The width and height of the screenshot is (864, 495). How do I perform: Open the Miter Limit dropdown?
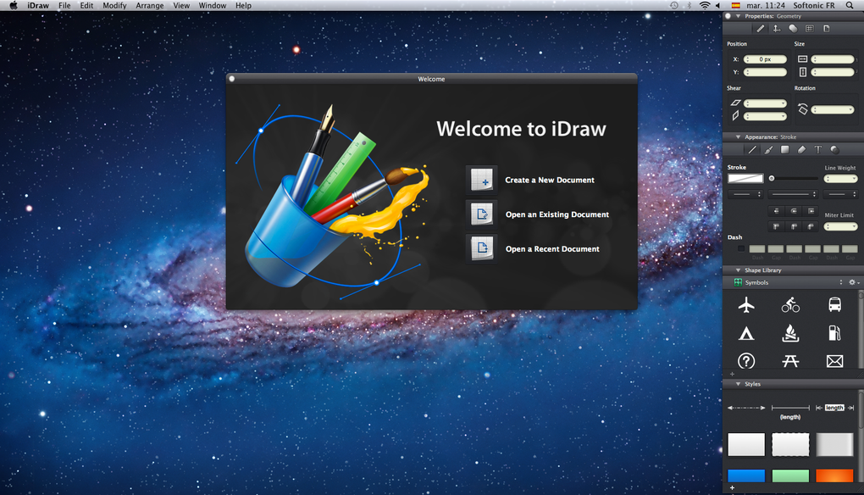854,226
